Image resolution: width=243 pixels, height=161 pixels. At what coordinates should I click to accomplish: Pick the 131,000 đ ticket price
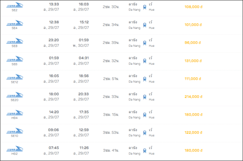pos(193,61)
